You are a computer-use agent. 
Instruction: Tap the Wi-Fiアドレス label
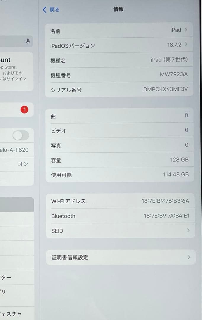[x=68, y=201]
